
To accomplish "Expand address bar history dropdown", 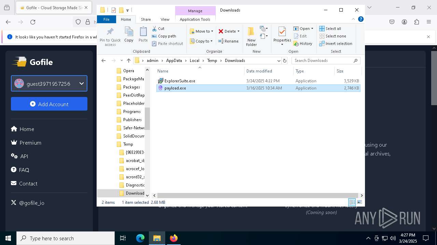I will (279, 61).
